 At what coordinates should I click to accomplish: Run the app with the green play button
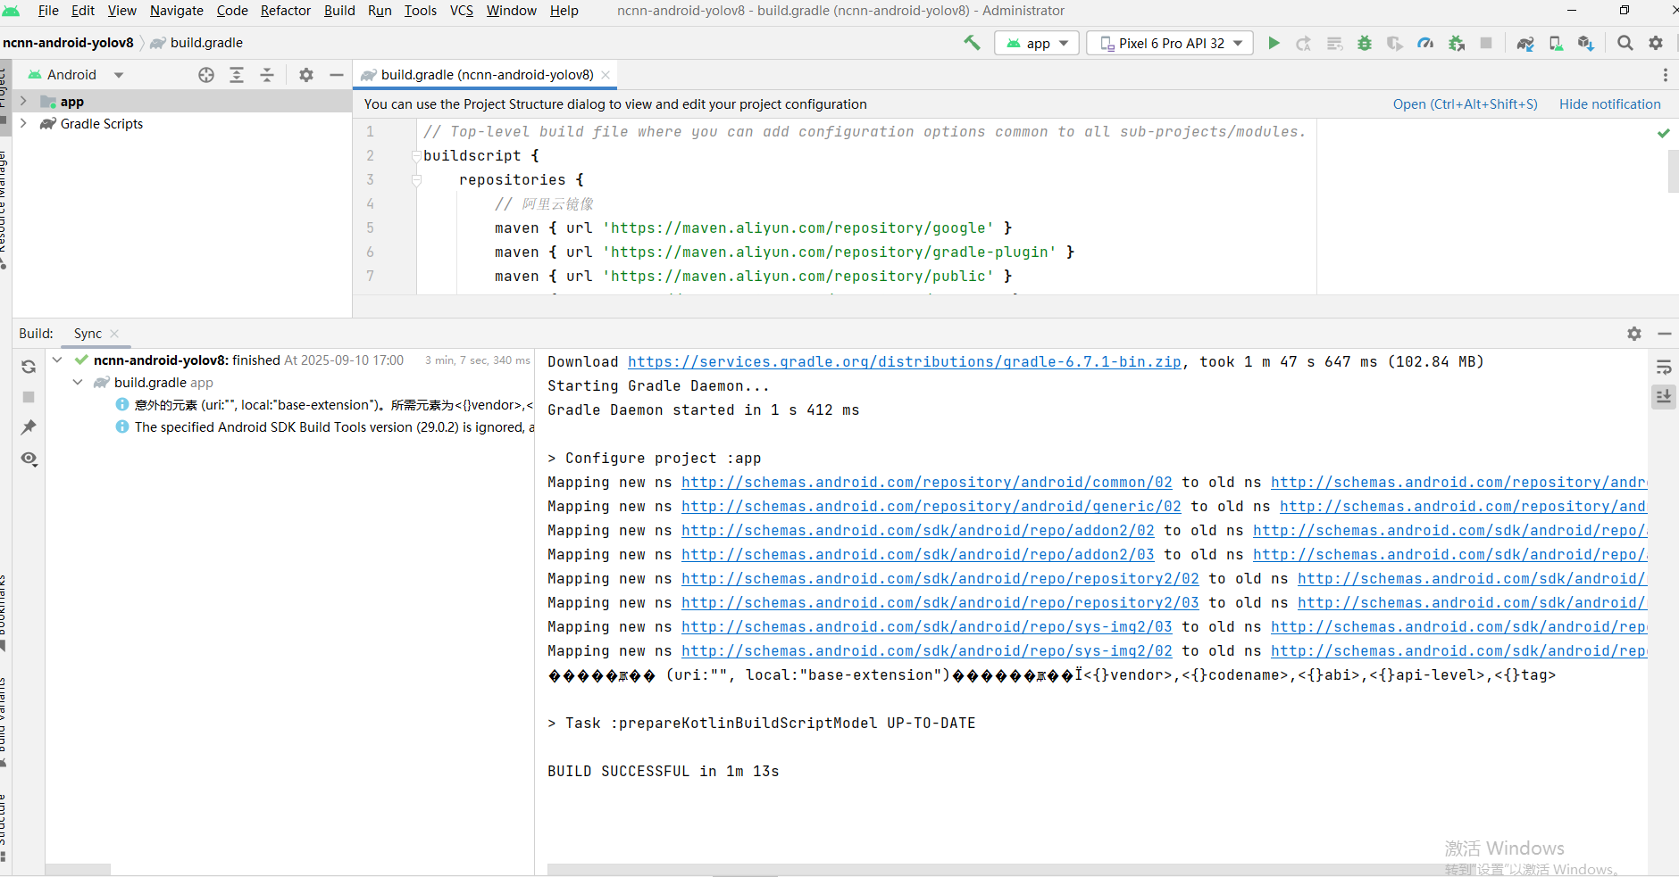1274,43
